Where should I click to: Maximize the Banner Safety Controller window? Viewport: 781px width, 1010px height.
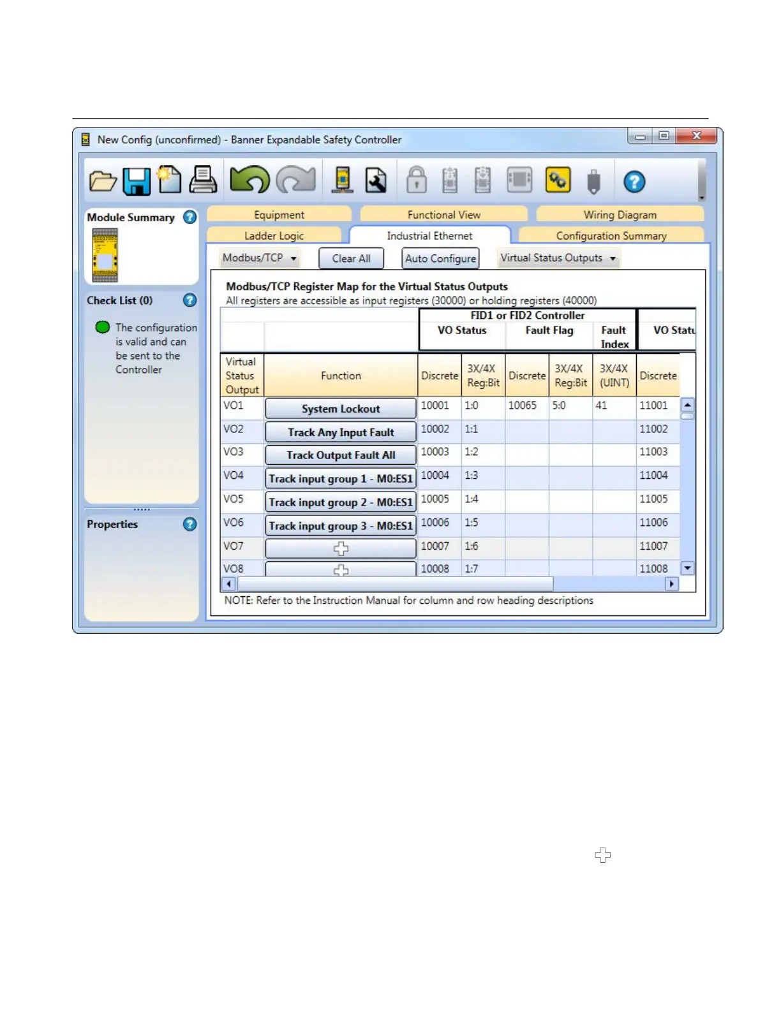point(664,136)
